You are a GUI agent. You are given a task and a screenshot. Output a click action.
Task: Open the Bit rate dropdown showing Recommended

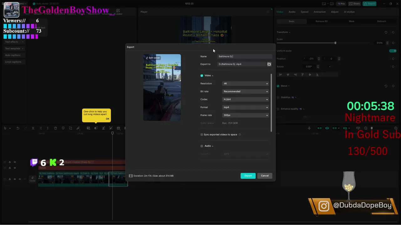click(246, 92)
